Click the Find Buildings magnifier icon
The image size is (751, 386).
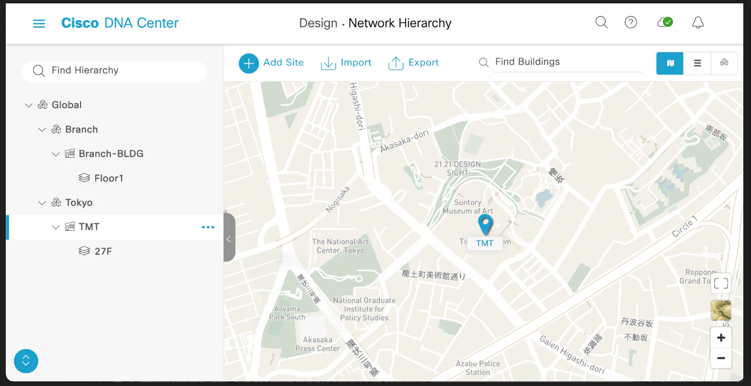[484, 63]
